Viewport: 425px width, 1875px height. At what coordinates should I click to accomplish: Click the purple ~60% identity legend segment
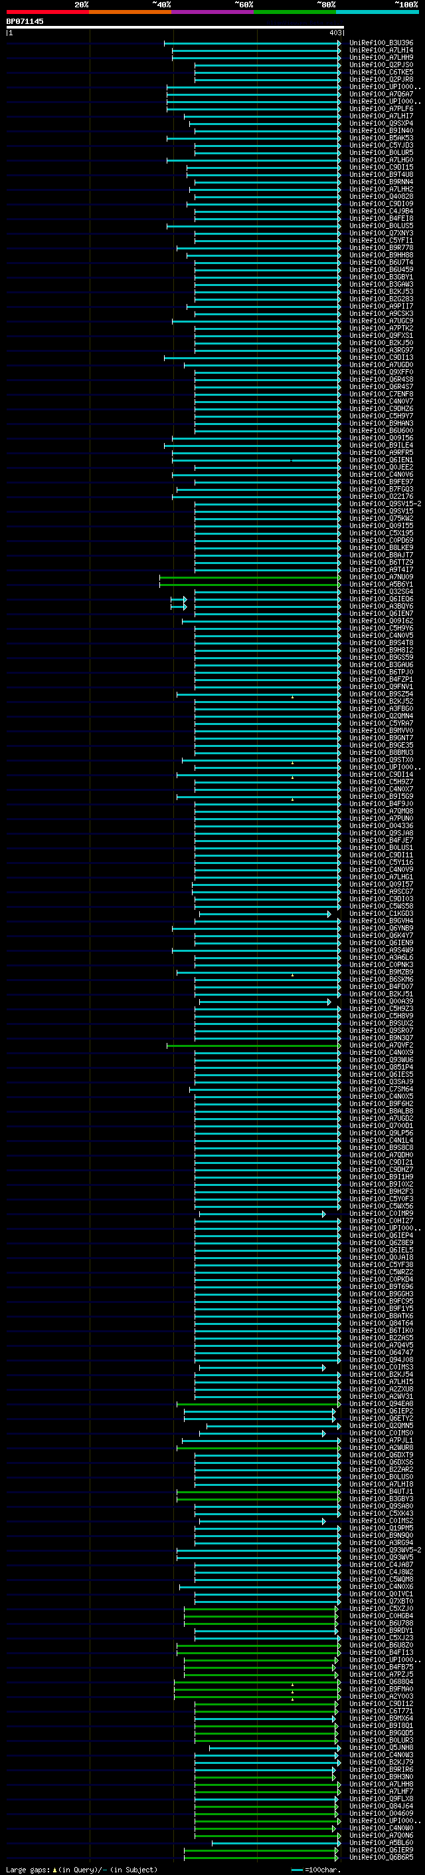click(213, 12)
